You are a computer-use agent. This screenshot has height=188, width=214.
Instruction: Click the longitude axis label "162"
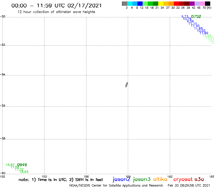(x=170, y=176)
